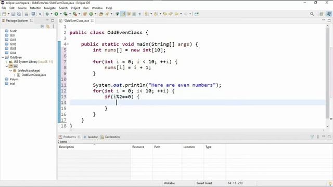333x187 pixels.
Task: Toggle Java editor breadcrumb
Action: (x=118, y=14)
